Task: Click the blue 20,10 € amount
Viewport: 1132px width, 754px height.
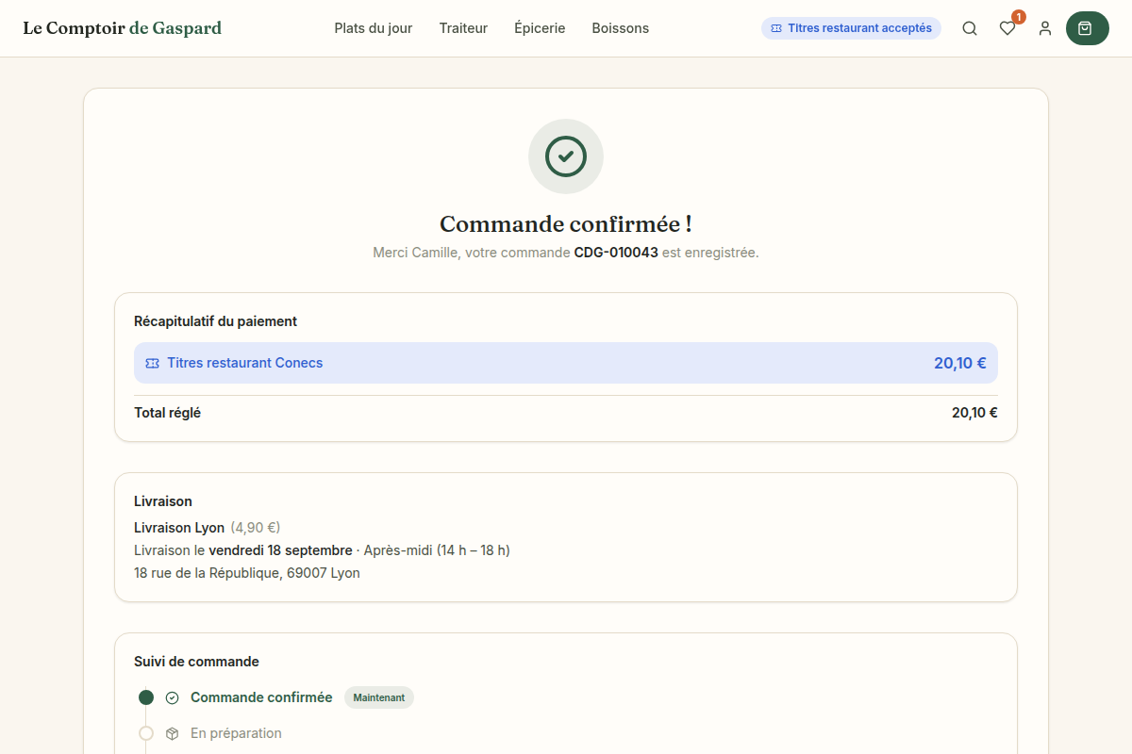Action: (x=960, y=363)
